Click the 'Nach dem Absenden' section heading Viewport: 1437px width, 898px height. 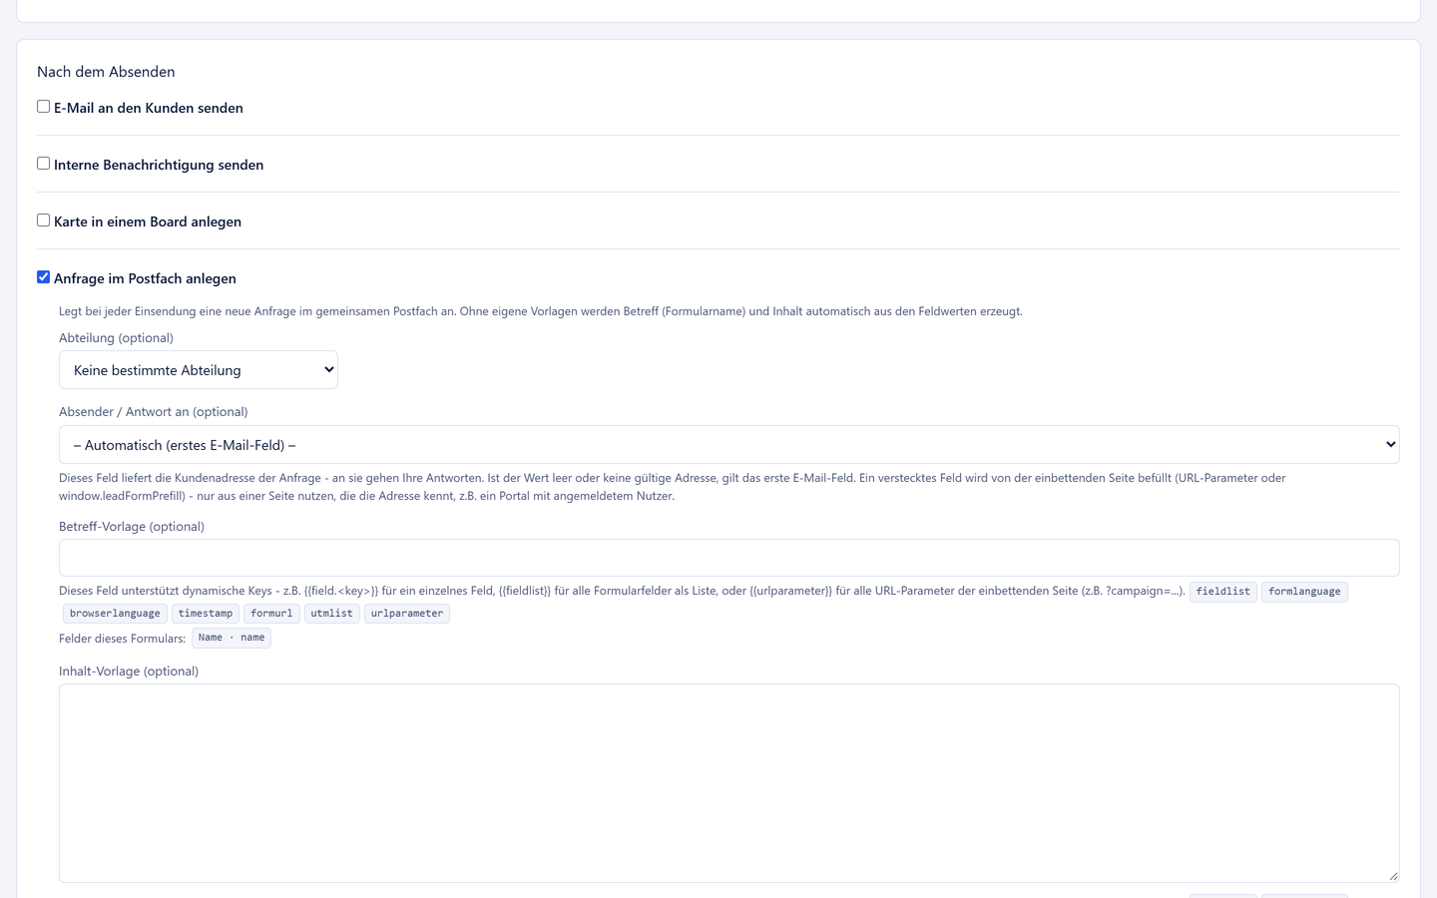click(x=106, y=72)
